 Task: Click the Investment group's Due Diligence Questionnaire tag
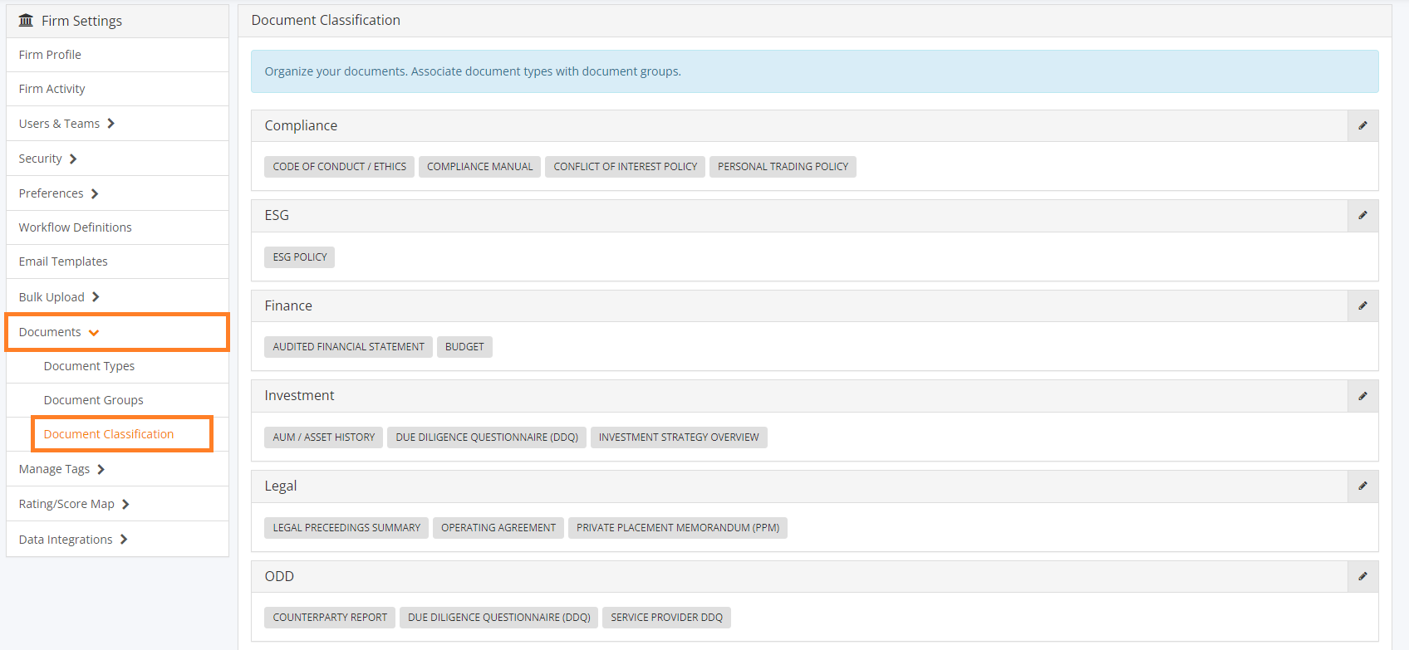[x=487, y=437]
